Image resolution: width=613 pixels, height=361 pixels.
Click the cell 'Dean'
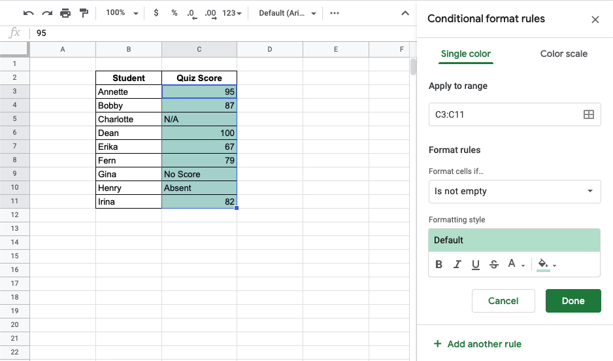click(x=129, y=133)
